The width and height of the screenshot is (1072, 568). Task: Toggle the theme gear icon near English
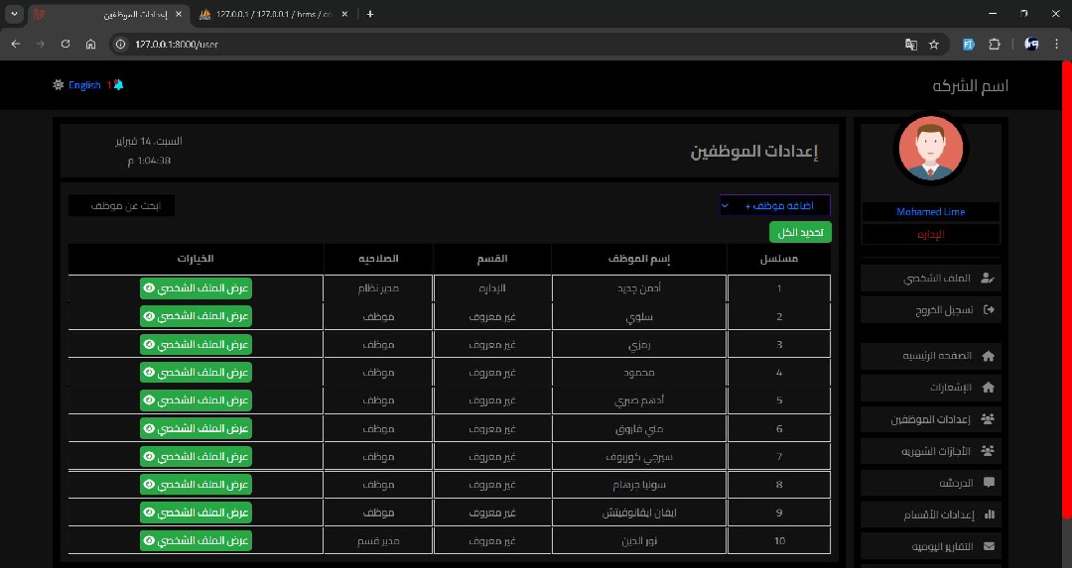tap(59, 84)
